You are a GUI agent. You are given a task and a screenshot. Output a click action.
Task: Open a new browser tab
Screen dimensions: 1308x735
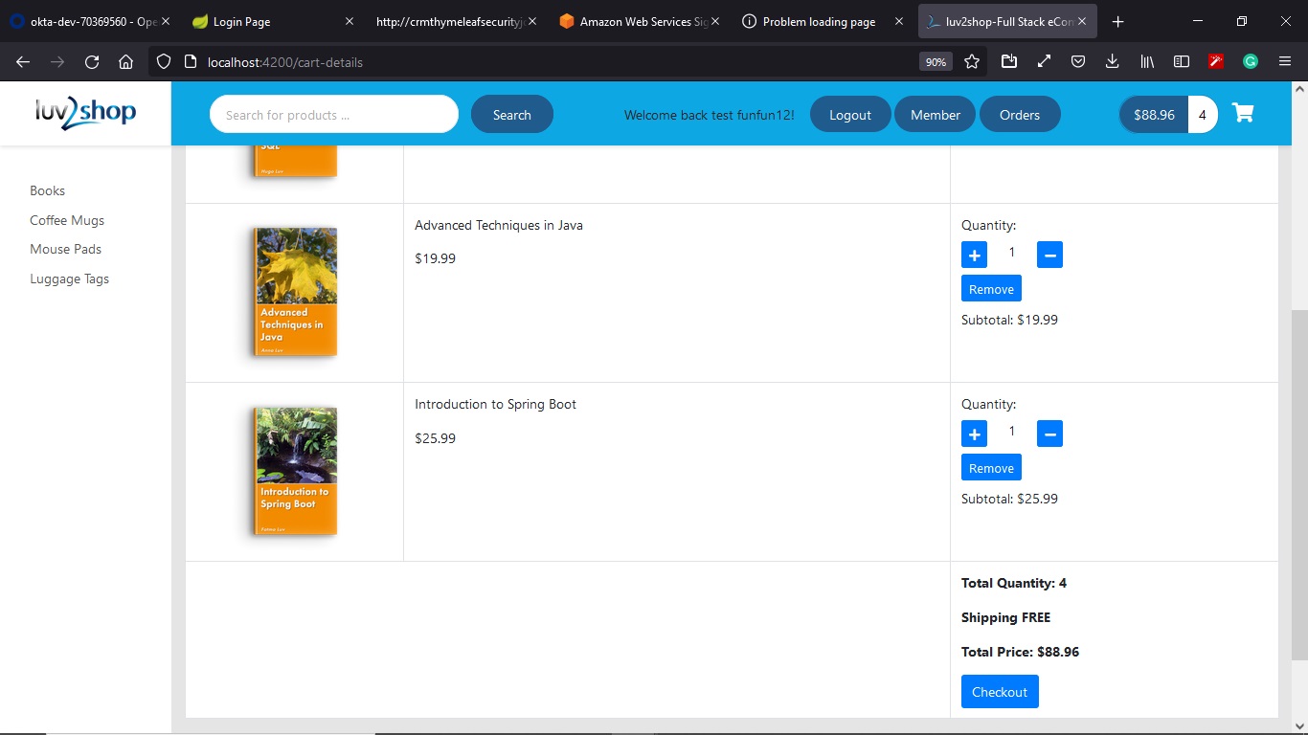1117,21
